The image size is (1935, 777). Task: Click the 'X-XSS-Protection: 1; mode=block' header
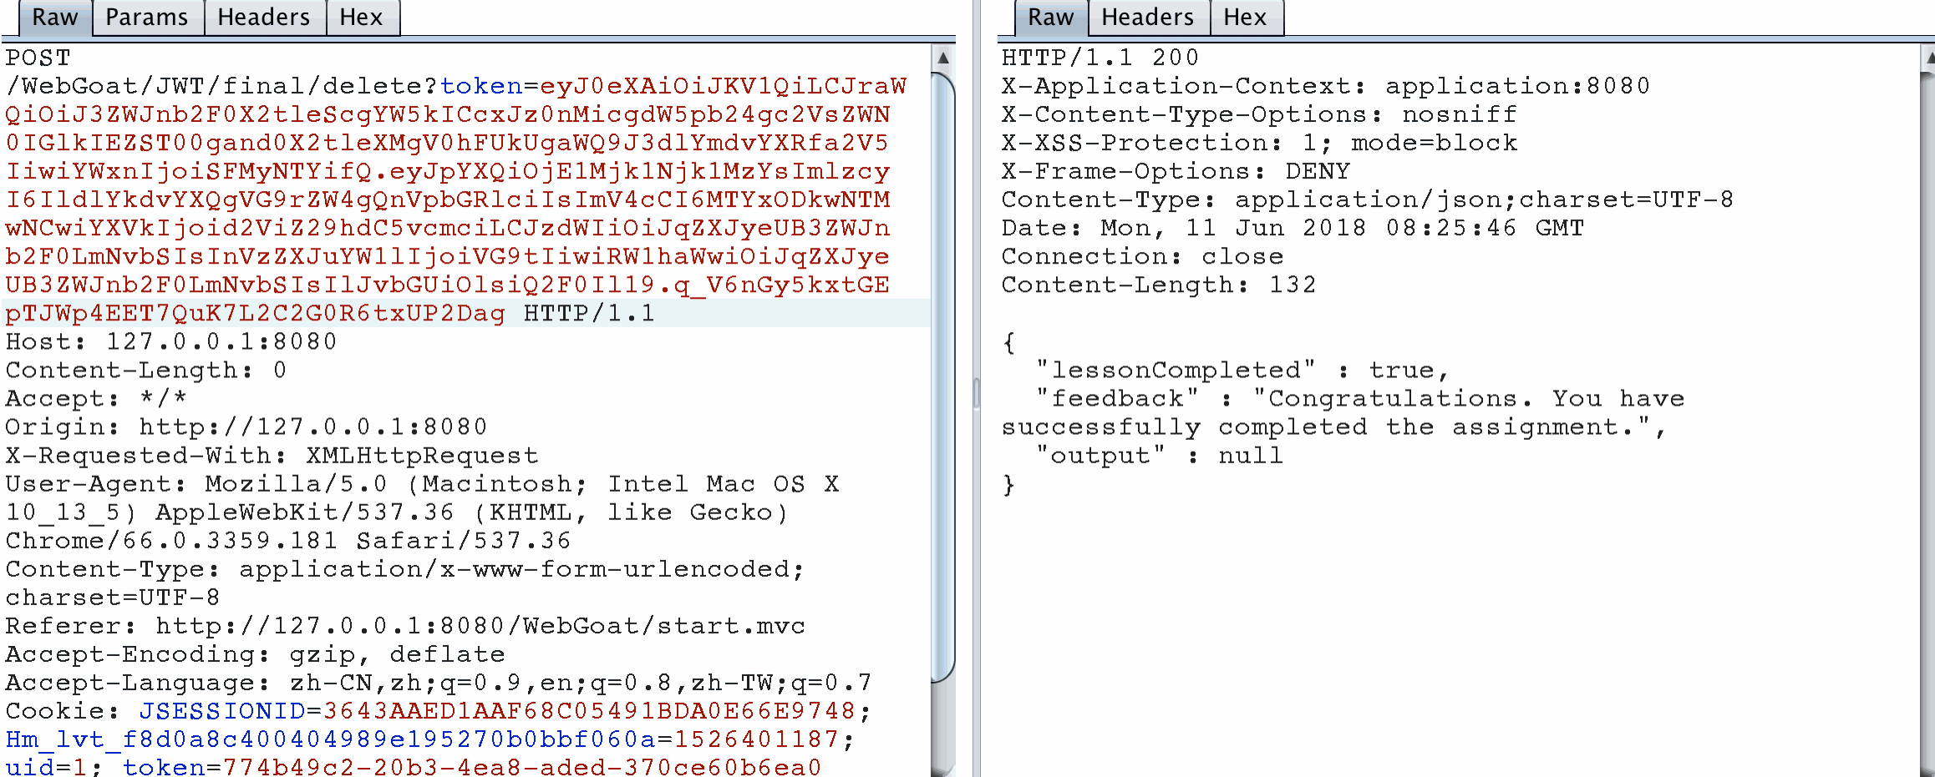pos(1259,143)
